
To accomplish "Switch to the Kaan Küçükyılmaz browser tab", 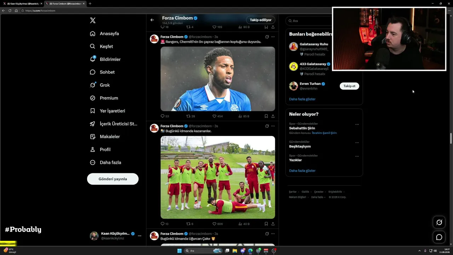I will coord(22,4).
